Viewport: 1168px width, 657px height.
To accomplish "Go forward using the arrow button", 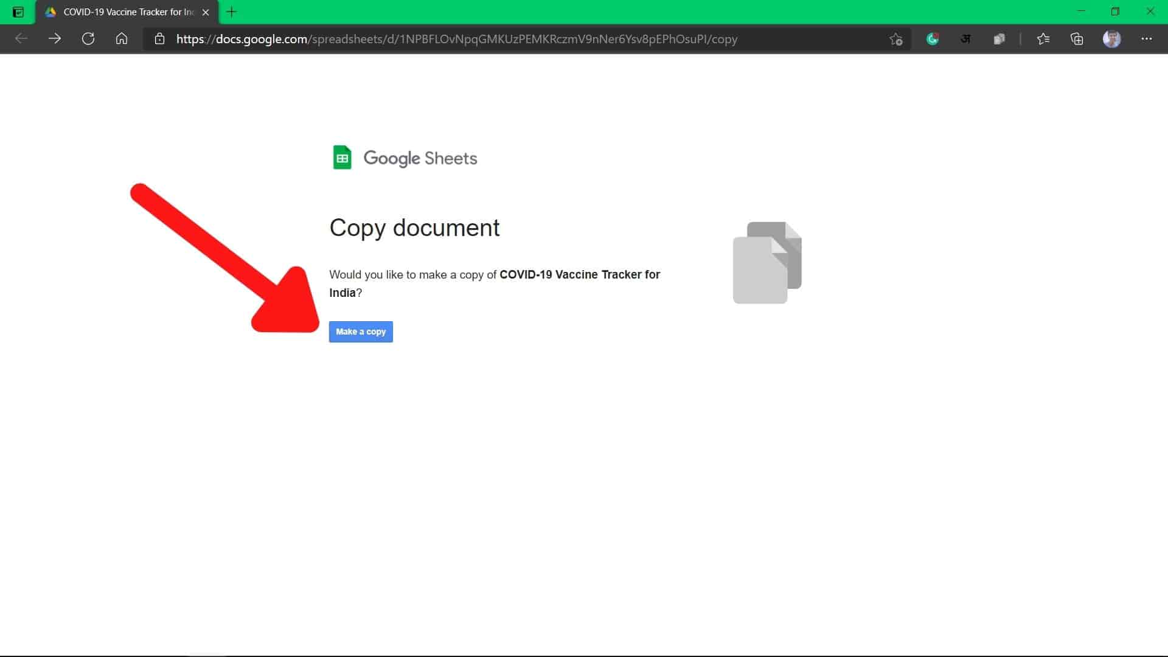I will [x=55, y=39].
